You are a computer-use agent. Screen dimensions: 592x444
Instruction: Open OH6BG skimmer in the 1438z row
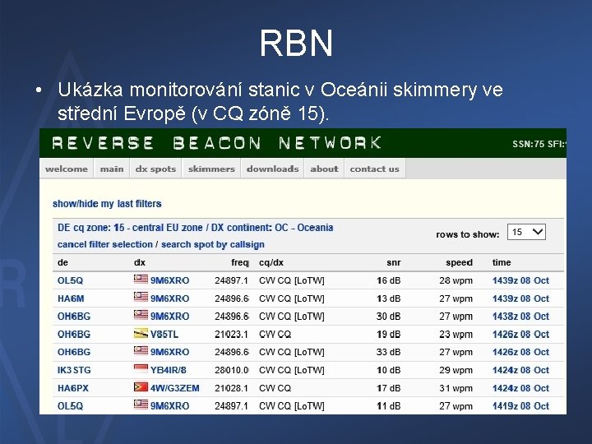tap(74, 317)
